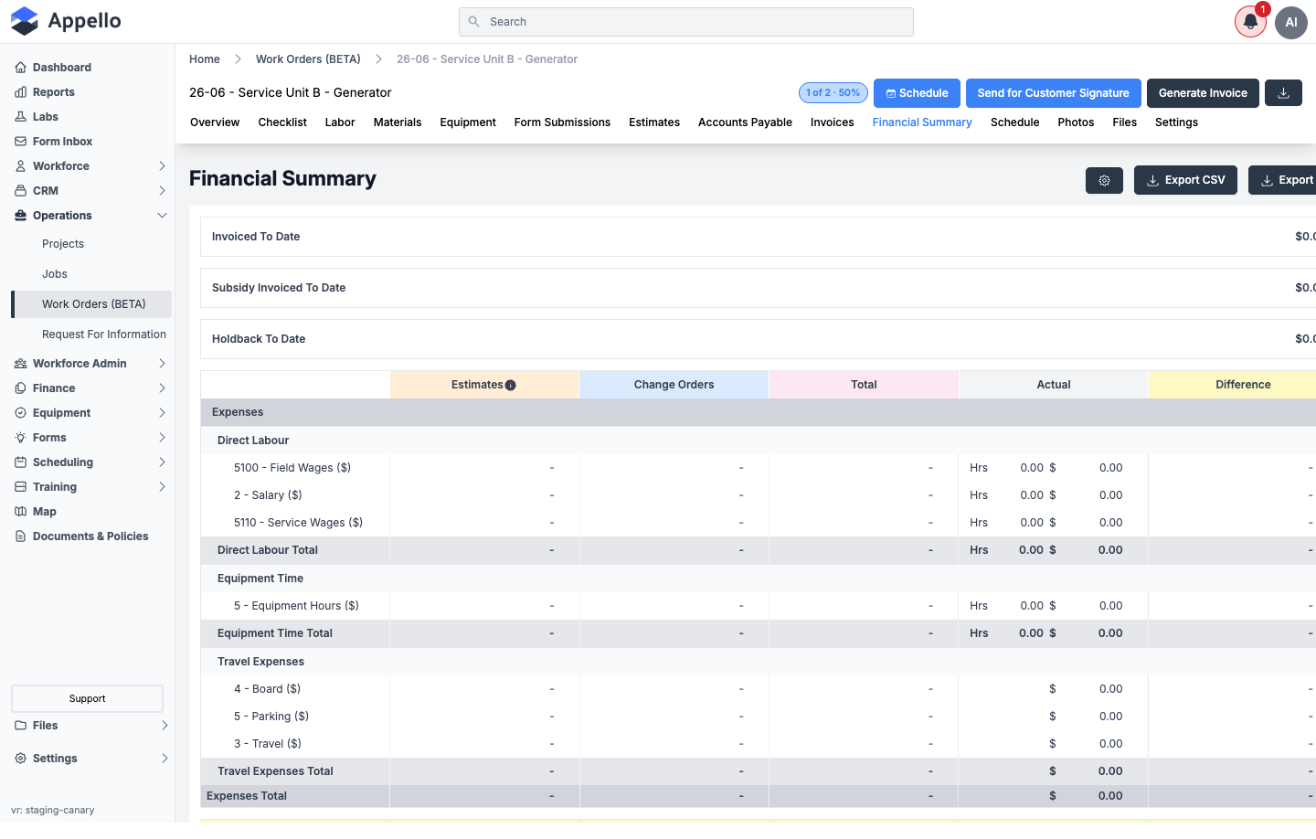
Task: Click the Form Inbox envelope icon
Action: (x=20, y=142)
